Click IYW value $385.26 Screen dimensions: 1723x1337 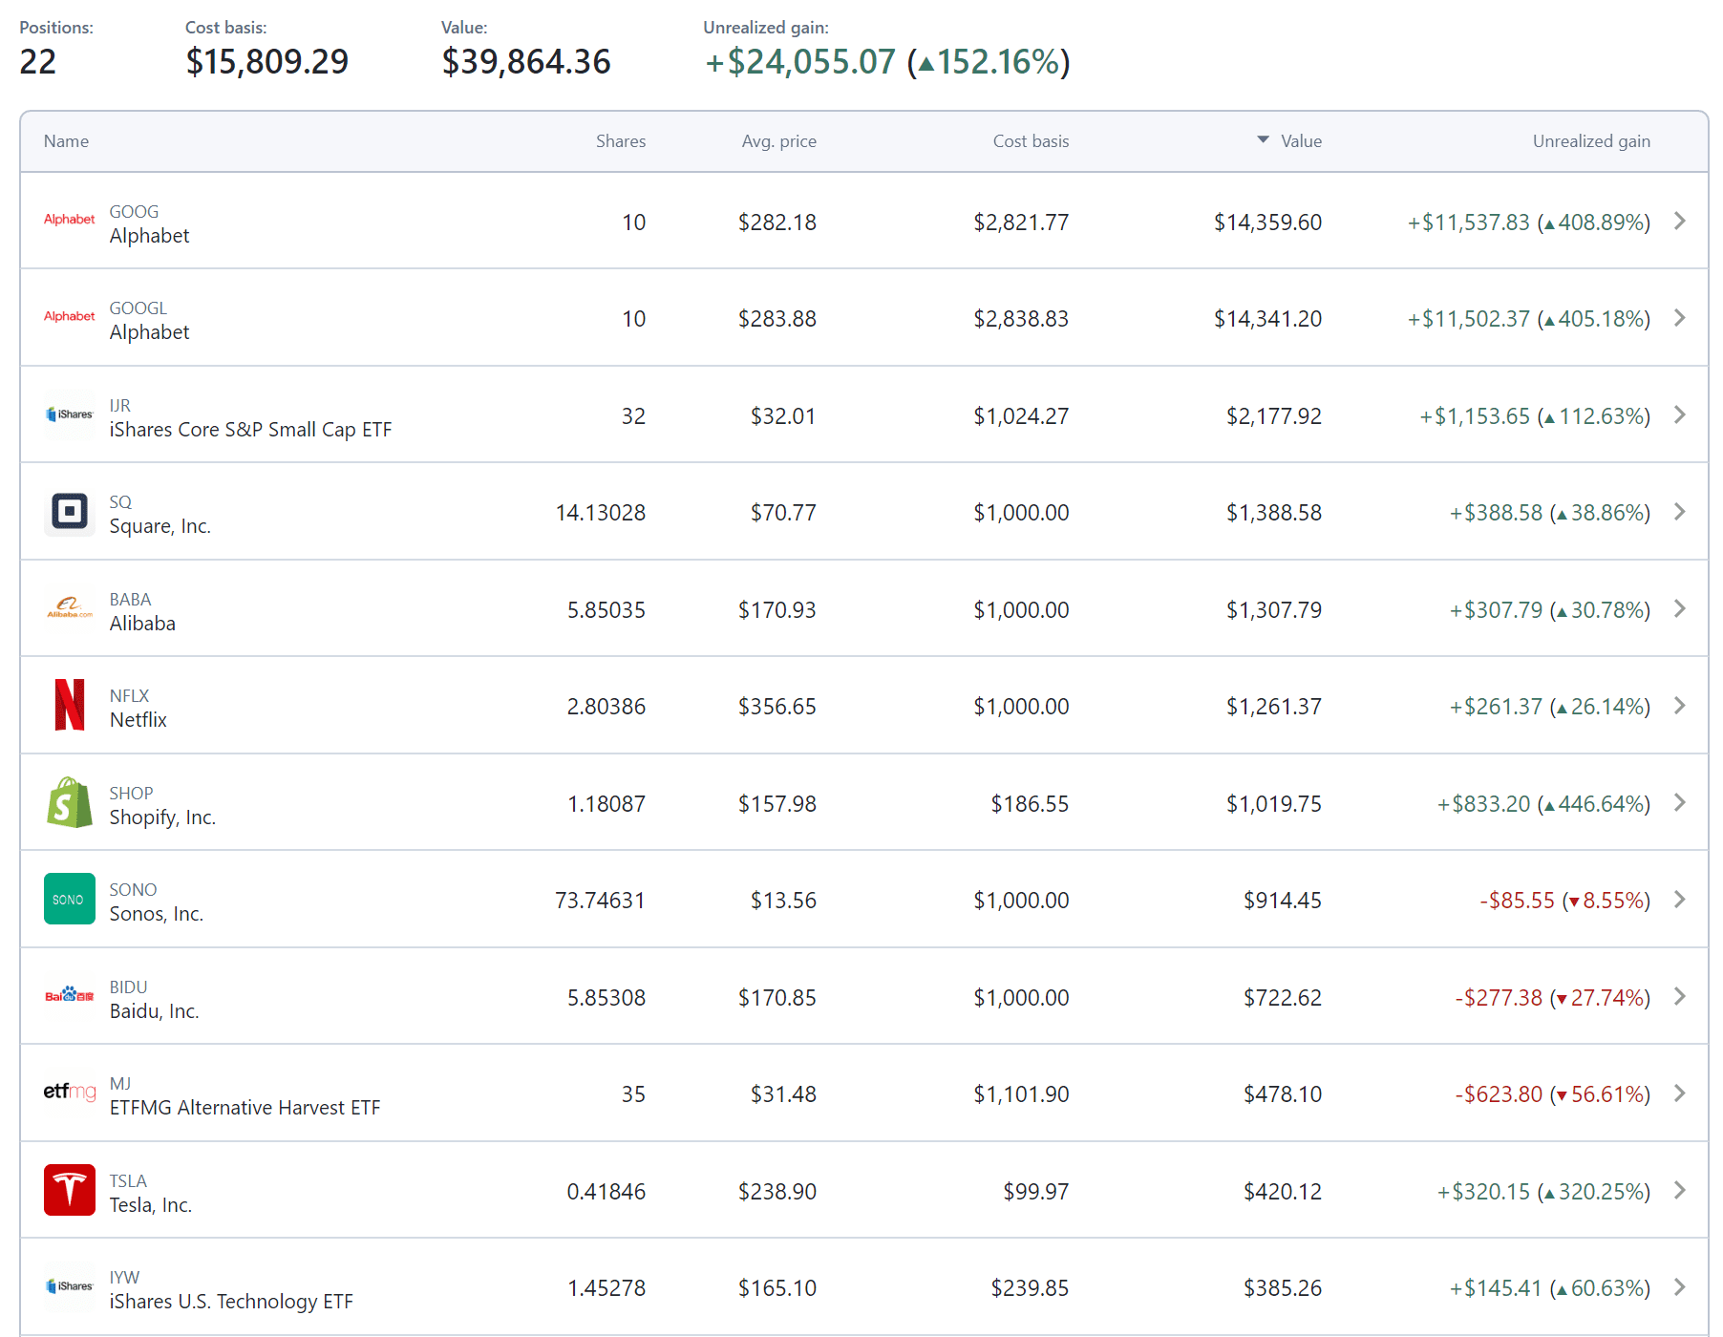[x=1282, y=1288]
